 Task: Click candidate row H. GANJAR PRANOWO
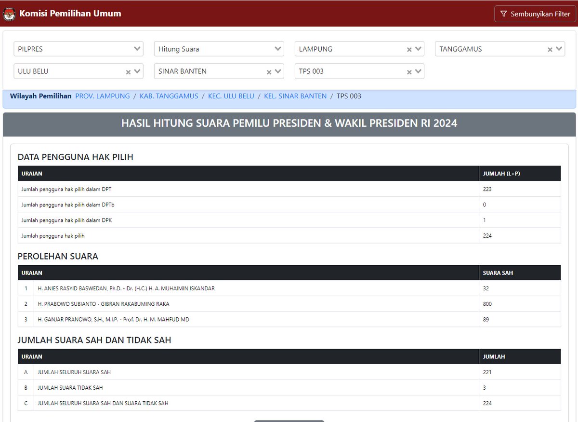tap(289, 319)
